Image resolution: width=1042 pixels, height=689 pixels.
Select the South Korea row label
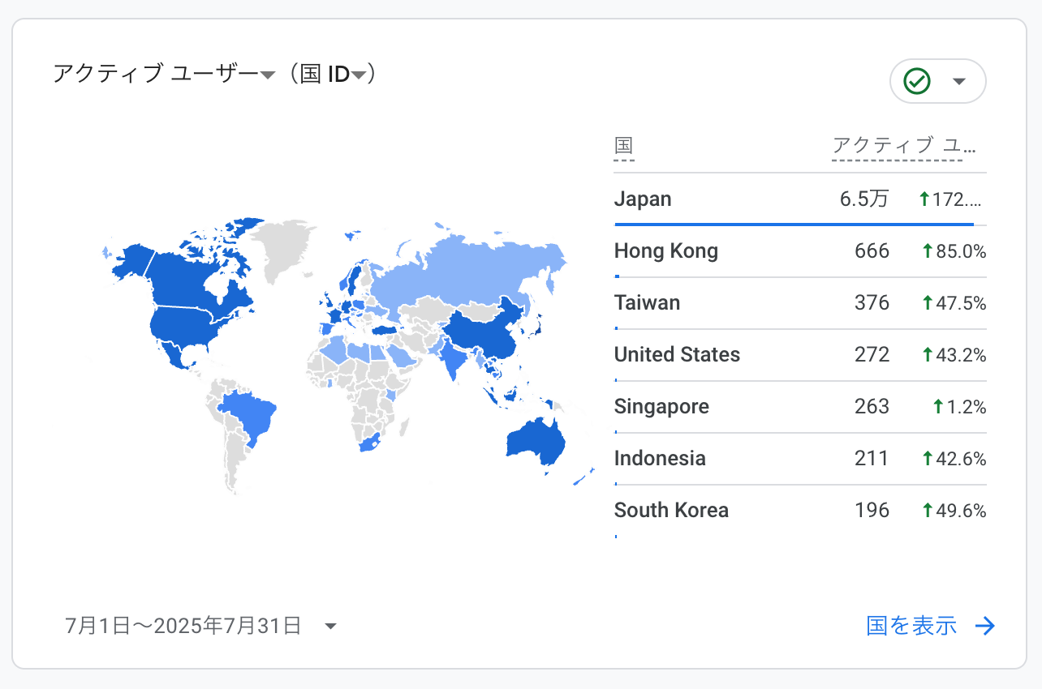coord(671,511)
